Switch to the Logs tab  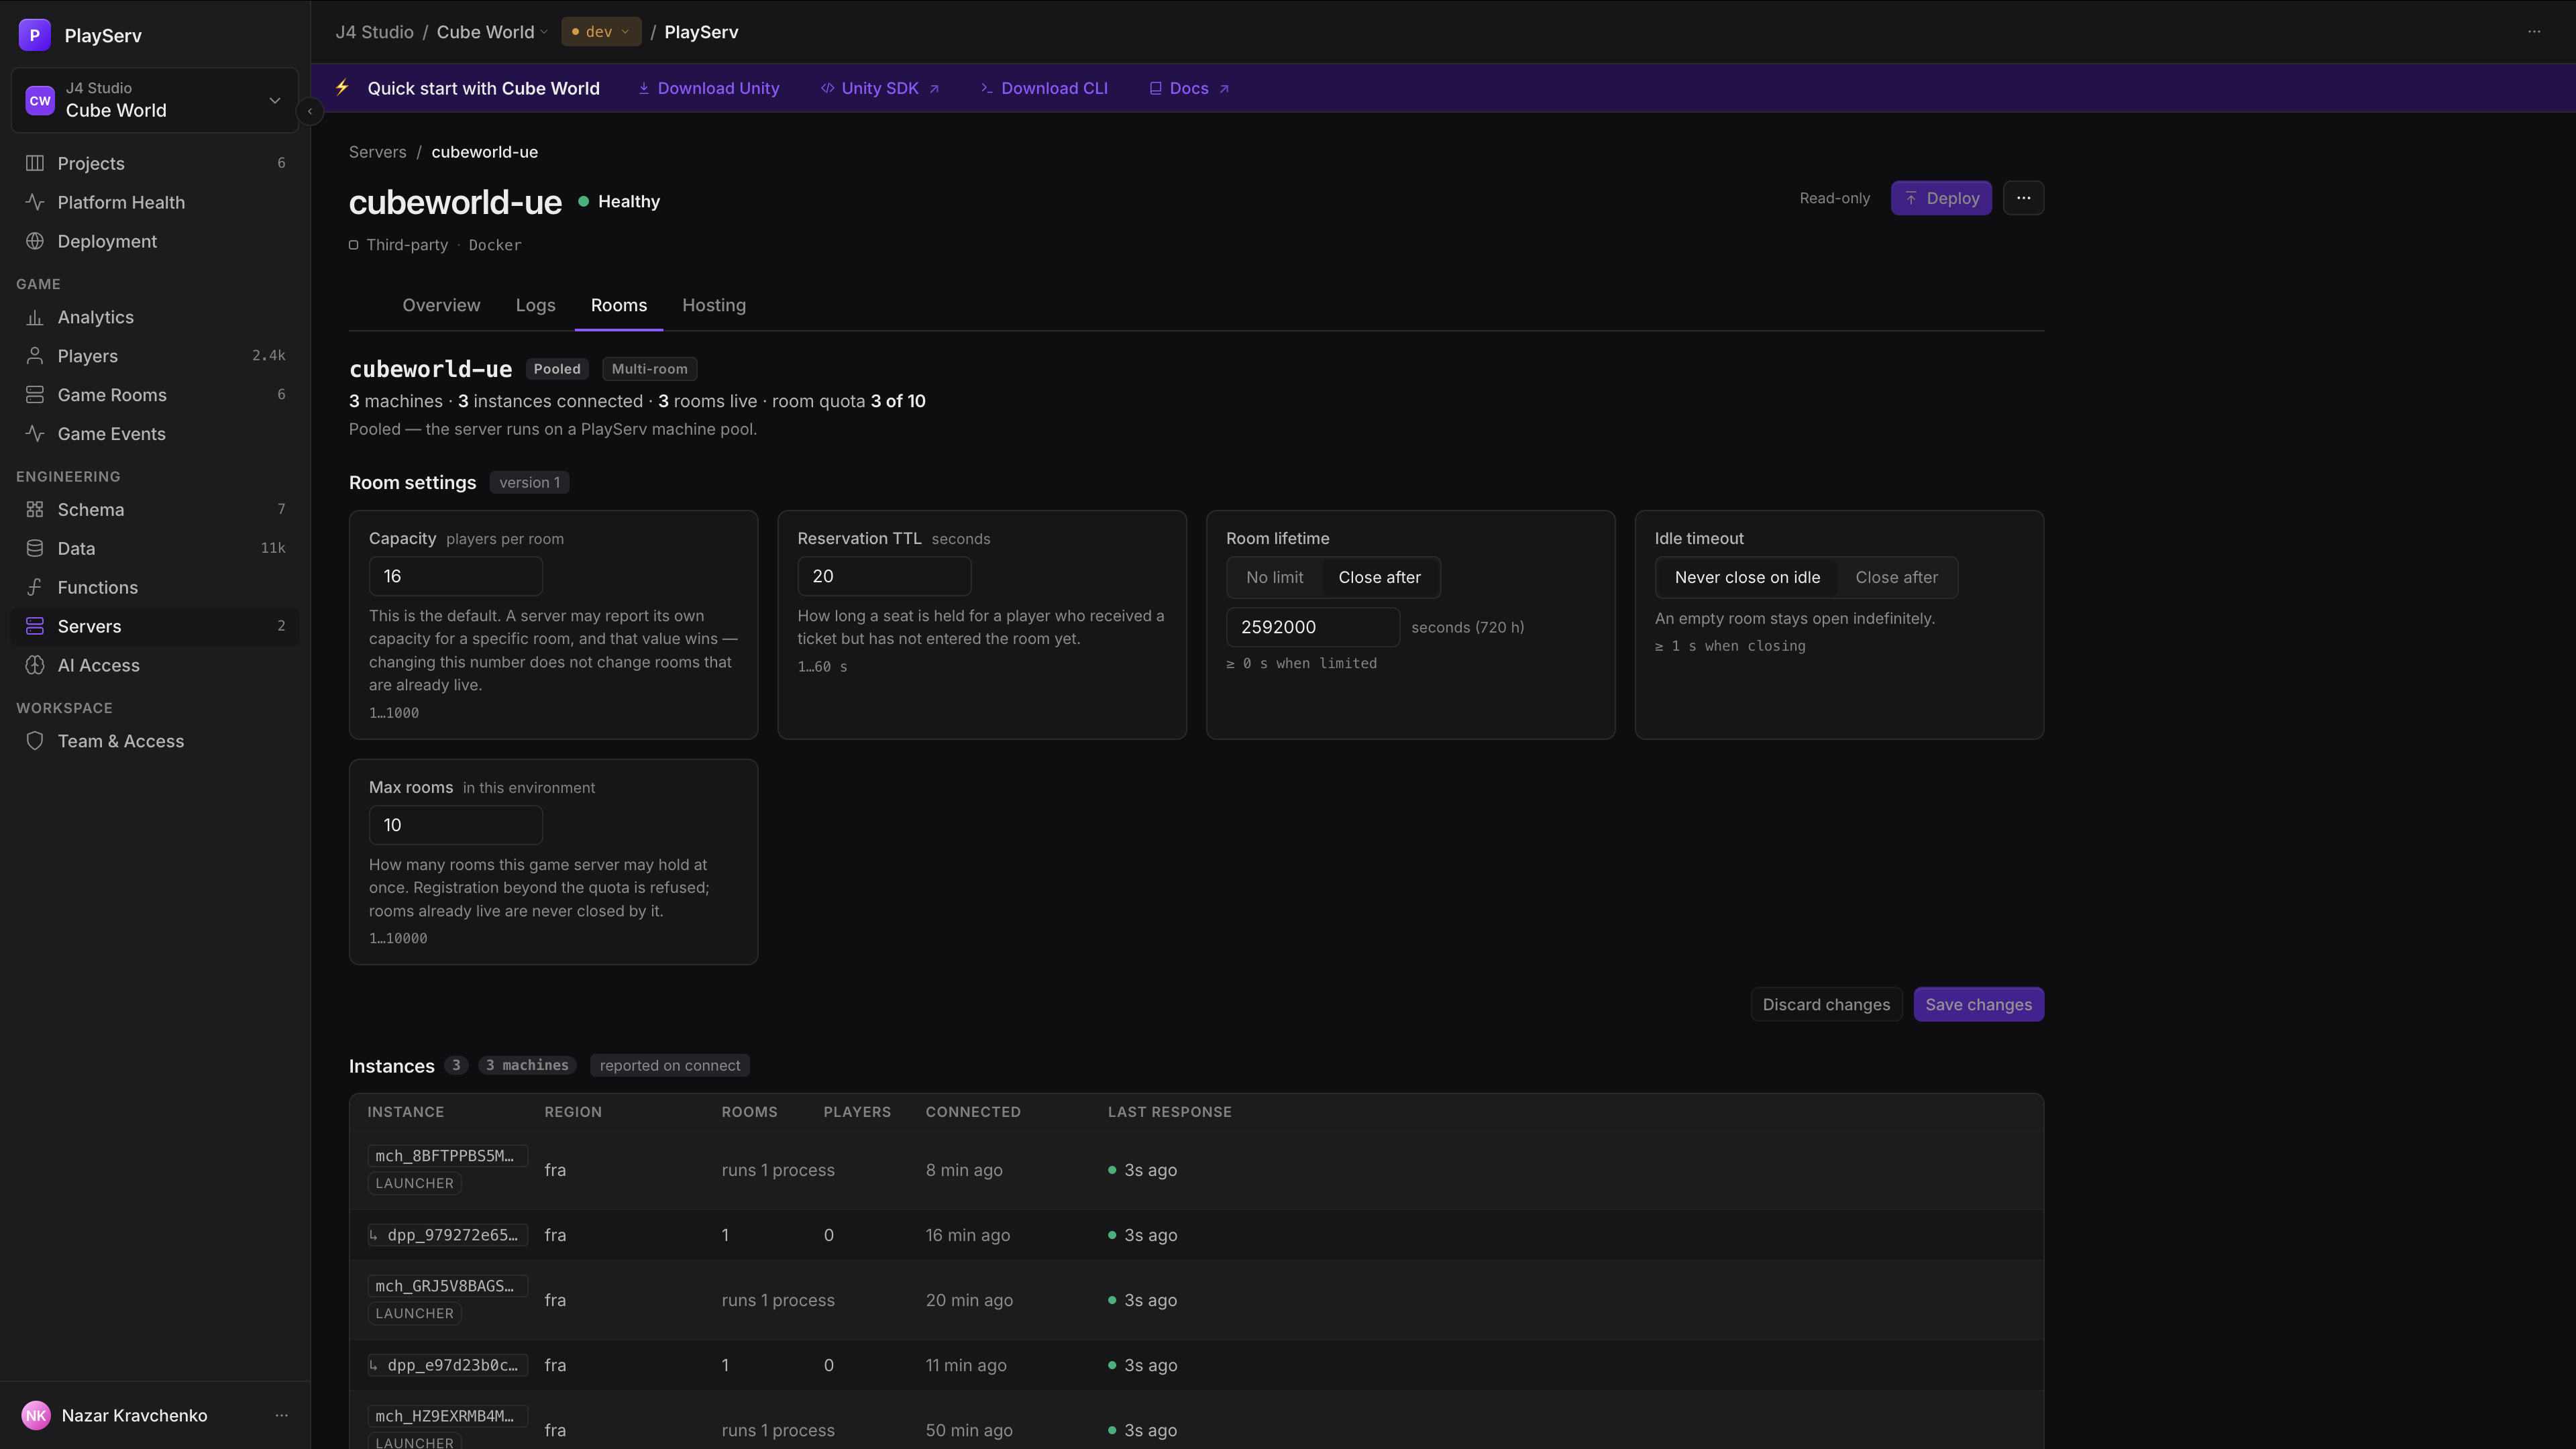click(535, 305)
